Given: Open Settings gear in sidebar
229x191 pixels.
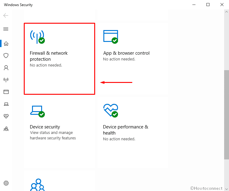Looking at the screenshot, I should [x=6, y=183].
